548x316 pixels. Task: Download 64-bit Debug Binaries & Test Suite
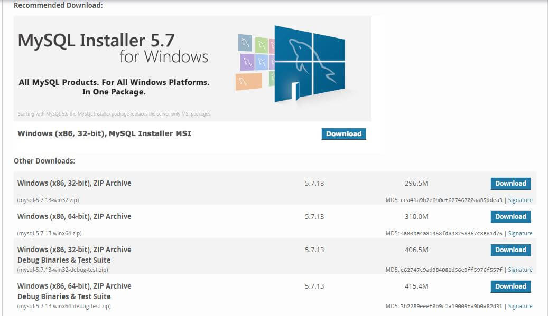(510, 286)
